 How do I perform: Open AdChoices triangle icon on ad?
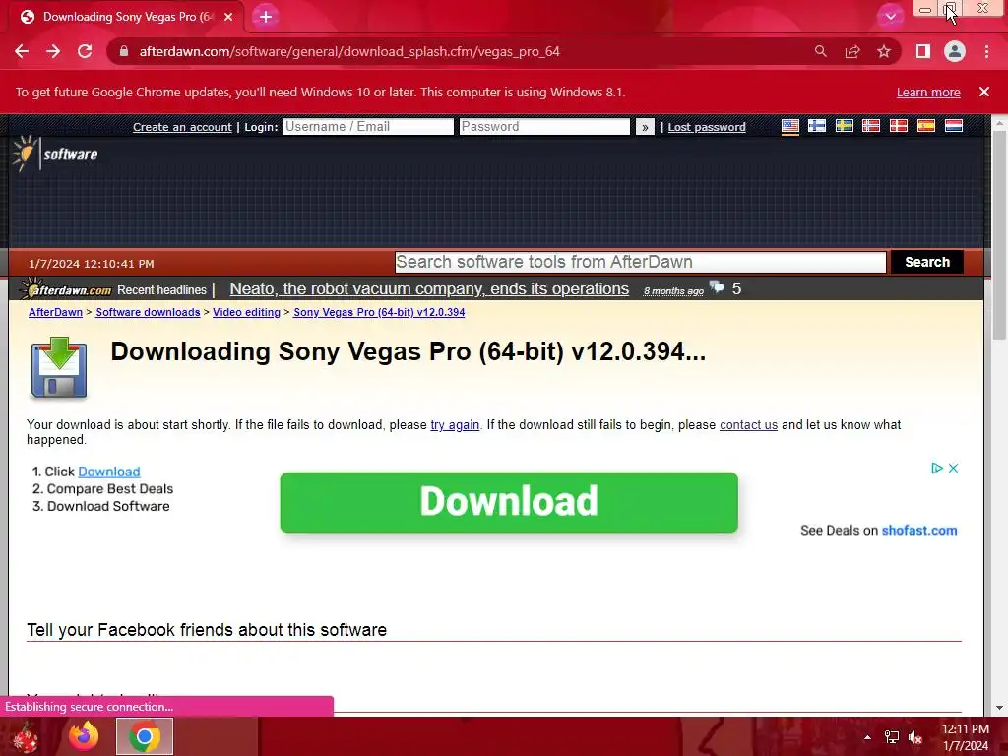tap(937, 468)
